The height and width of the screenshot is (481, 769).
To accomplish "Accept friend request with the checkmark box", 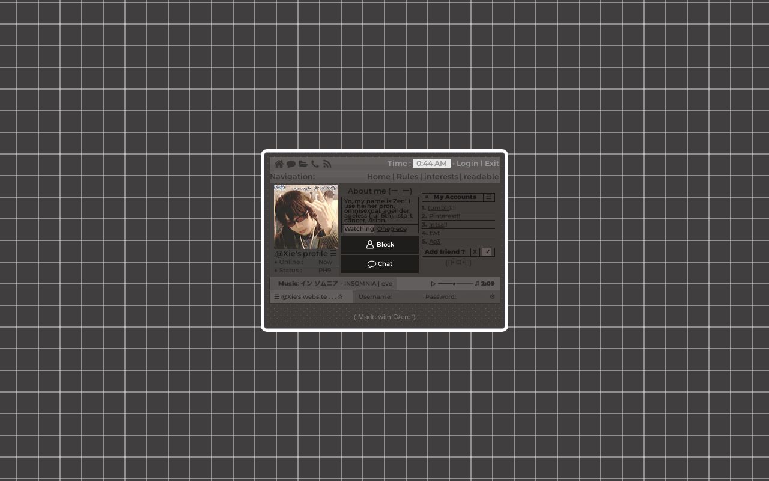I will pos(488,252).
